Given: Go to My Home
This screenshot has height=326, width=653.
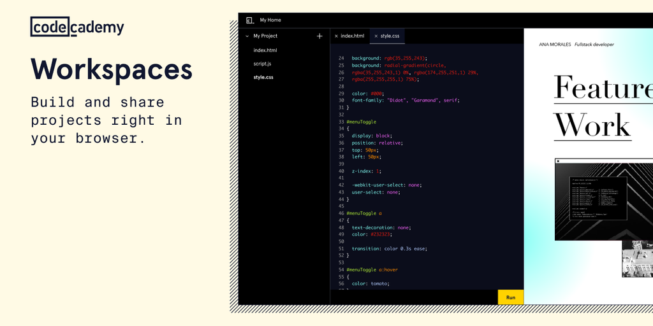Looking at the screenshot, I should (x=270, y=20).
